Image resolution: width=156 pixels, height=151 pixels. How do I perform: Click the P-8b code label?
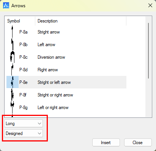24,45
